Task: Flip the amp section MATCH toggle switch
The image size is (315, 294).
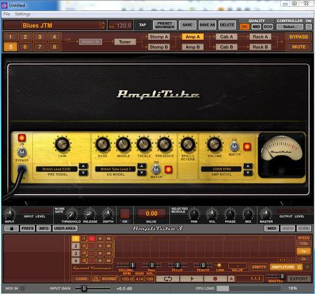Action: [x=234, y=146]
